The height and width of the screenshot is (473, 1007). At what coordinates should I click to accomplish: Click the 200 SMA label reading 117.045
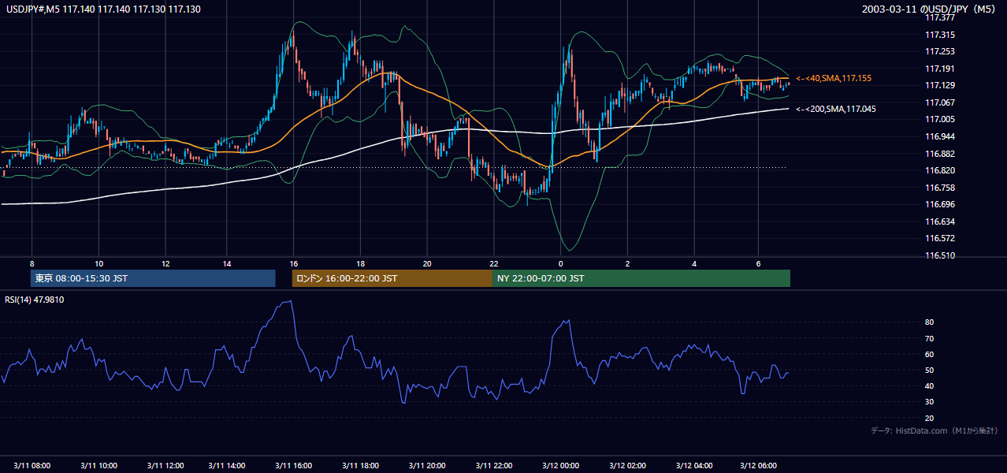[836, 109]
